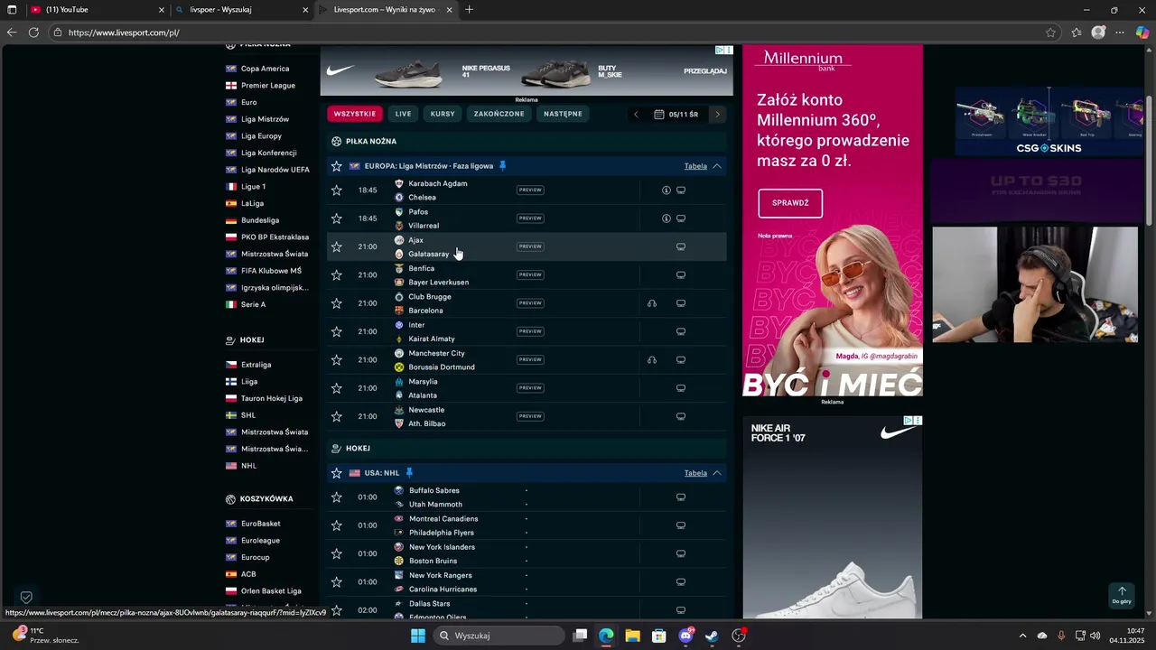This screenshot has width=1156, height=650.
Task: Open PREVIEW for Karabach Agdam vs Chelsea
Action: click(530, 190)
